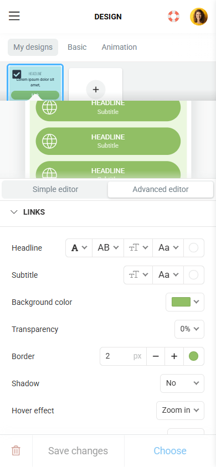The height and width of the screenshot is (467, 216).
Task: Open the help lifebuoy icon
Action: click(173, 17)
